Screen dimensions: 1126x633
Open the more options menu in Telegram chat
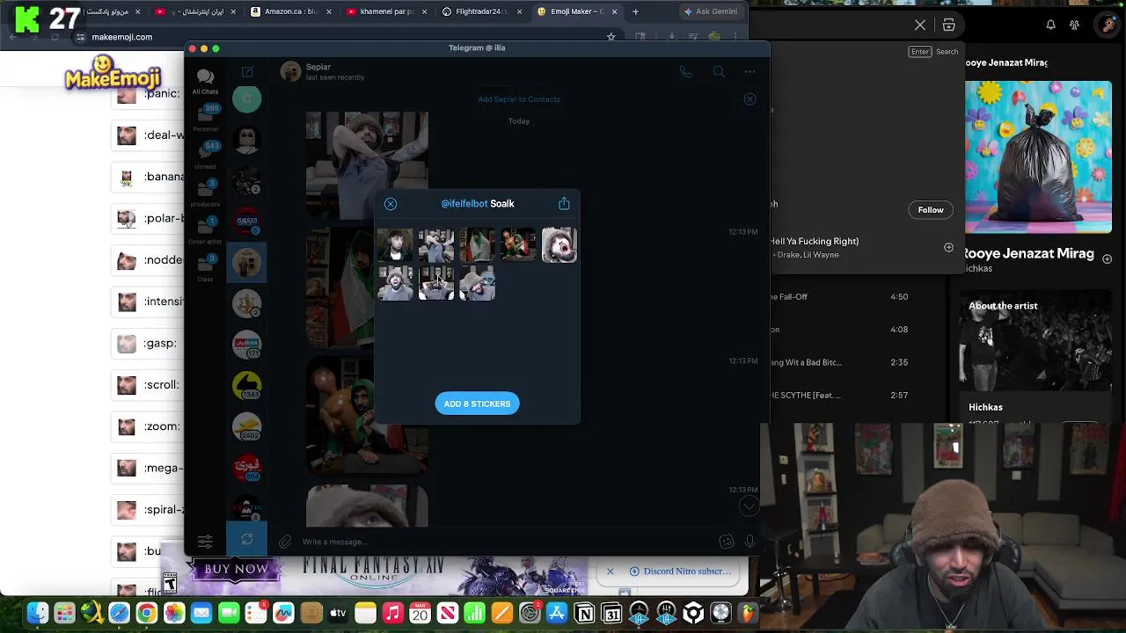coord(749,72)
